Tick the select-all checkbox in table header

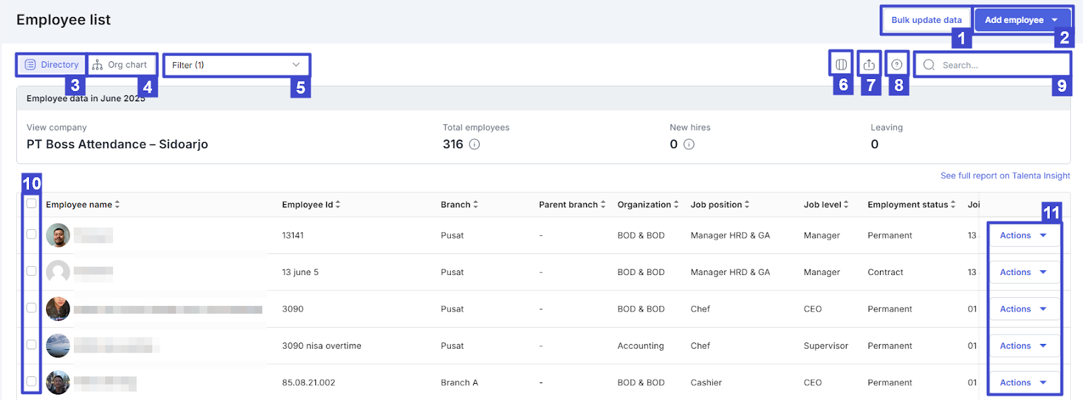(x=31, y=203)
